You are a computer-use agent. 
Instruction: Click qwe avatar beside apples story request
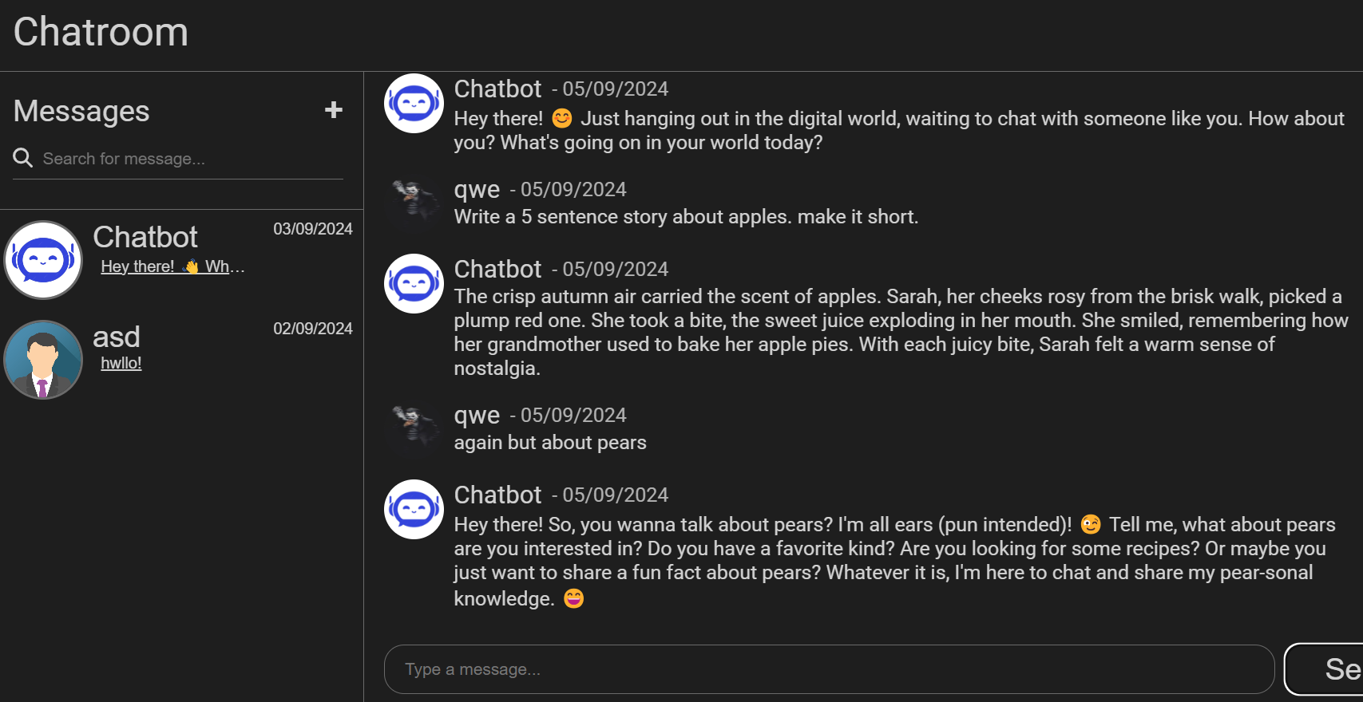tap(414, 203)
